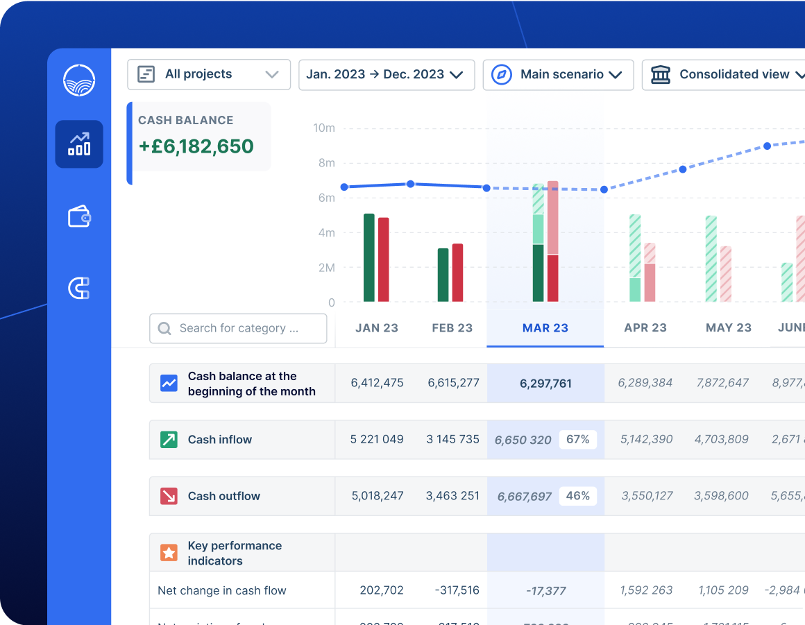Click the January balance point on the line

tap(344, 187)
